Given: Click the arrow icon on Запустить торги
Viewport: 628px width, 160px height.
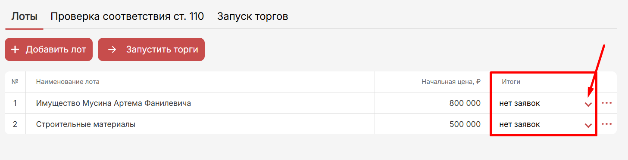Looking at the screenshot, I should click(112, 49).
